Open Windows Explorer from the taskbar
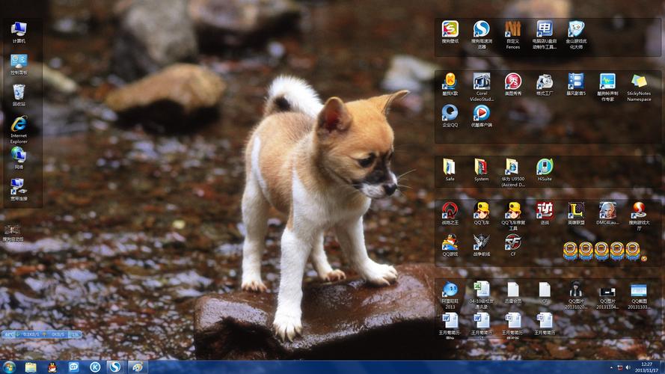 pos(31,367)
